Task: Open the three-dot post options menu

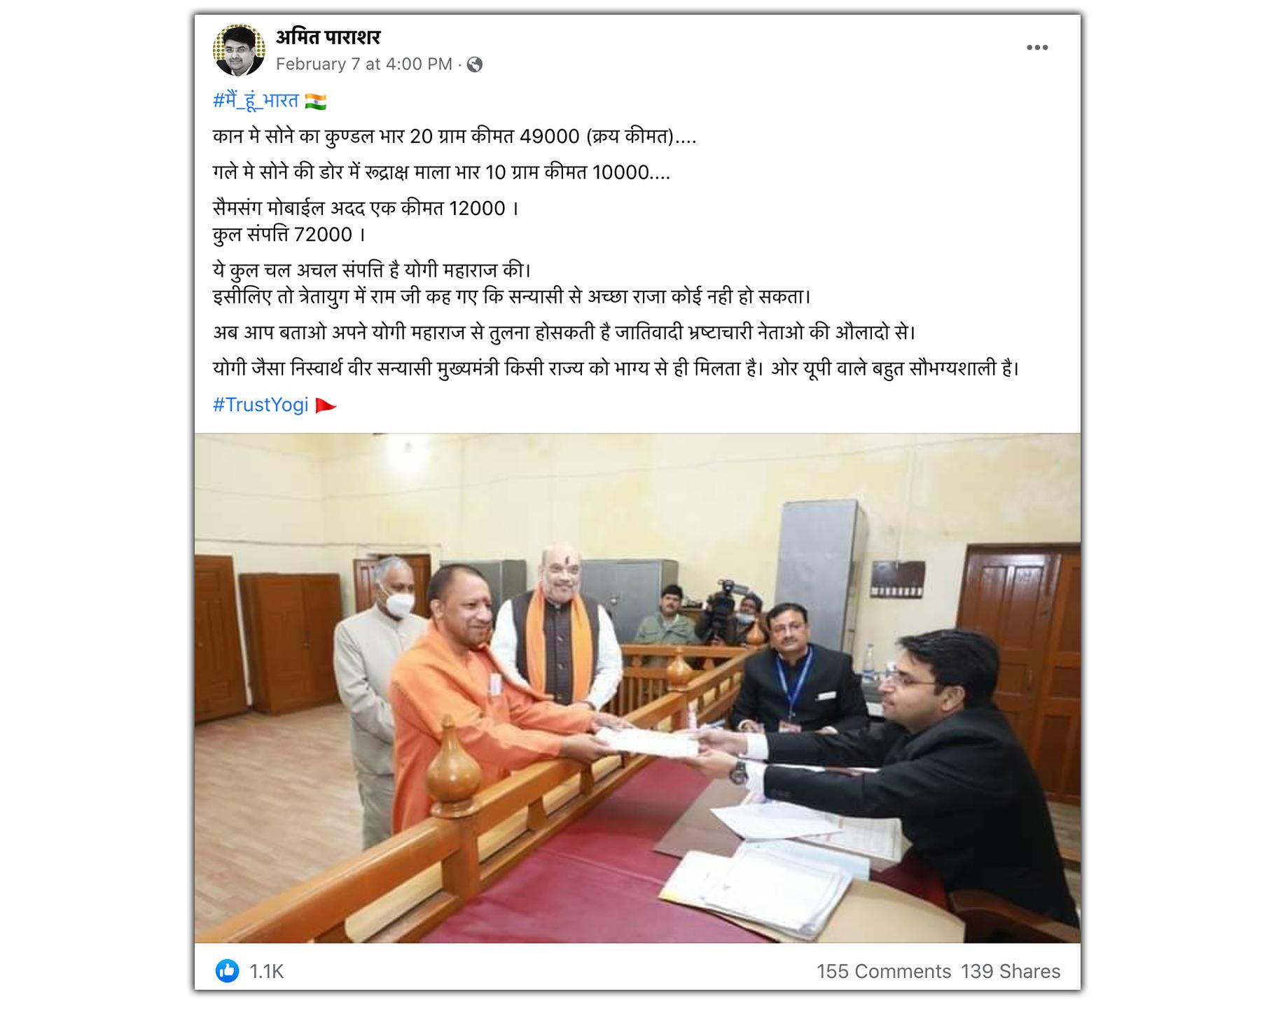Action: point(1036,48)
